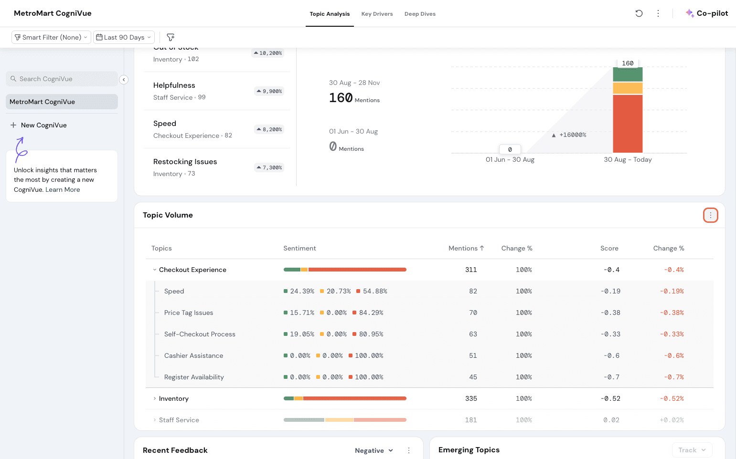Viewport: 736px width, 459px height.
Task: Change the Last 90 Days date range
Action: click(124, 37)
